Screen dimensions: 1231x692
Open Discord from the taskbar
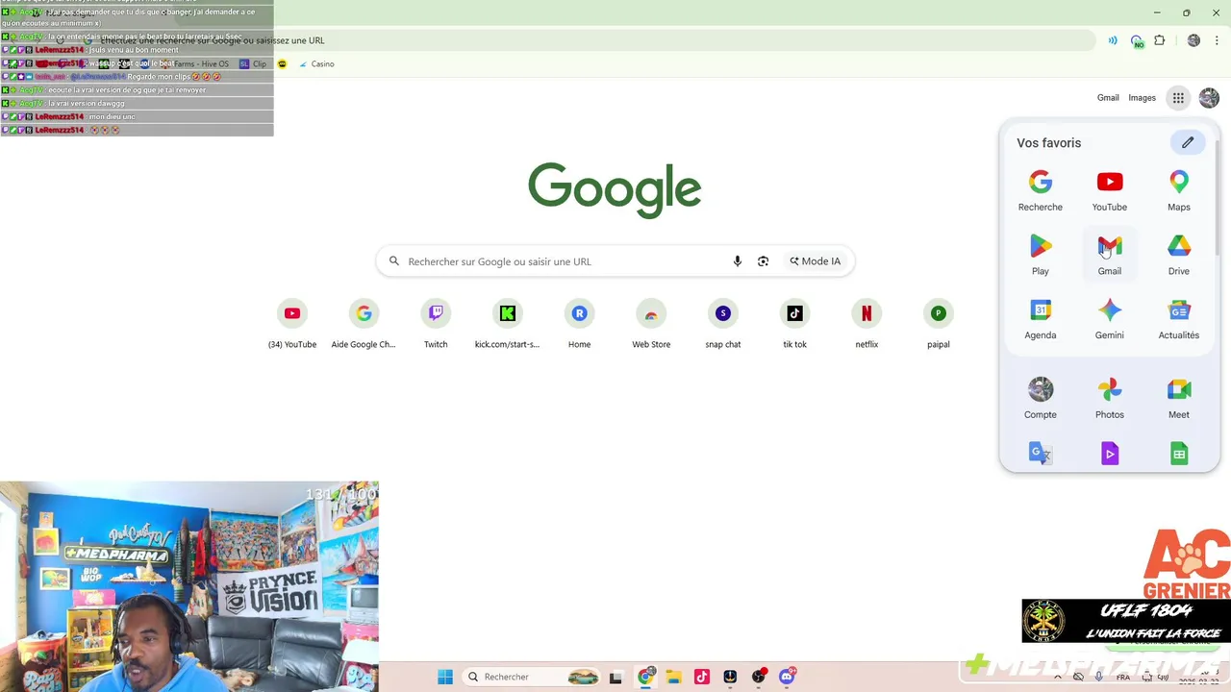pos(787,677)
